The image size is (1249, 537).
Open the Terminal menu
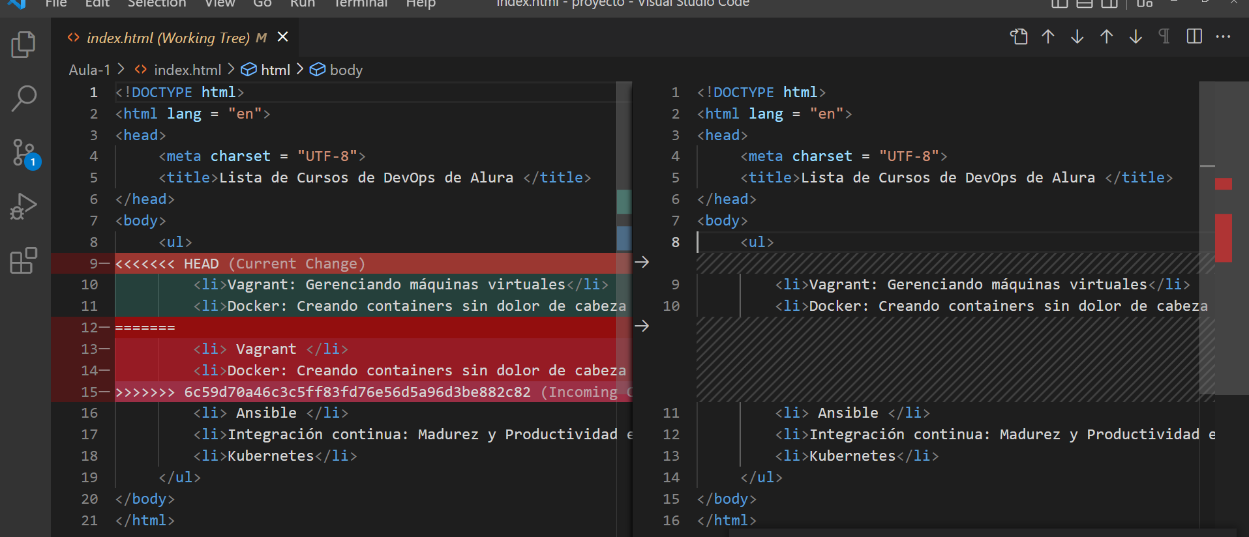coord(361,4)
